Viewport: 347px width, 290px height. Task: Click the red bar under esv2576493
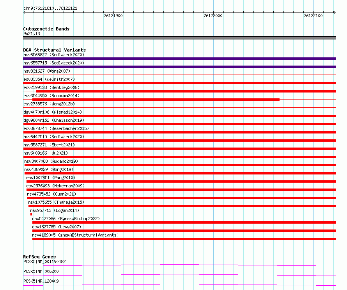tap(181, 190)
